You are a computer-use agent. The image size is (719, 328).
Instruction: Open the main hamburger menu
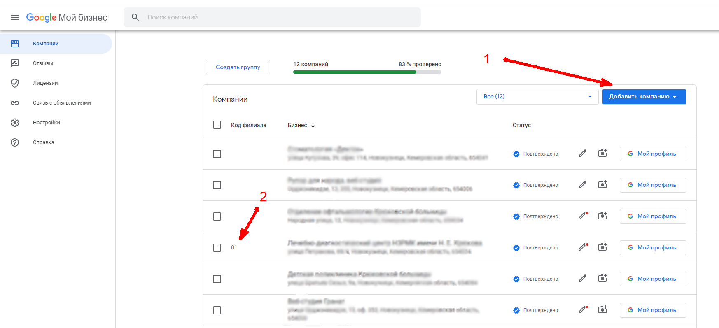coord(15,17)
